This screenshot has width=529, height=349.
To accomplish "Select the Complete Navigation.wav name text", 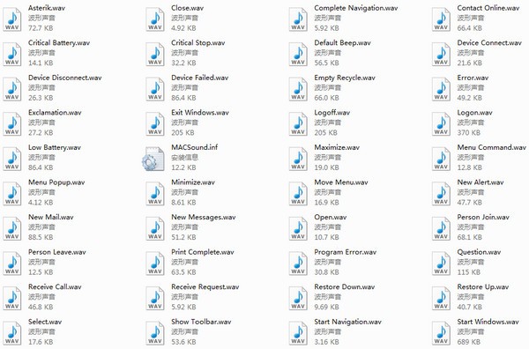I will coord(356,8).
